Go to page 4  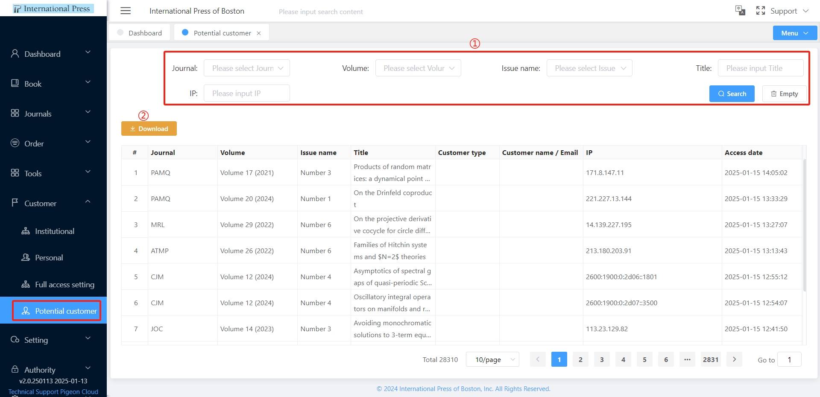(x=623, y=359)
